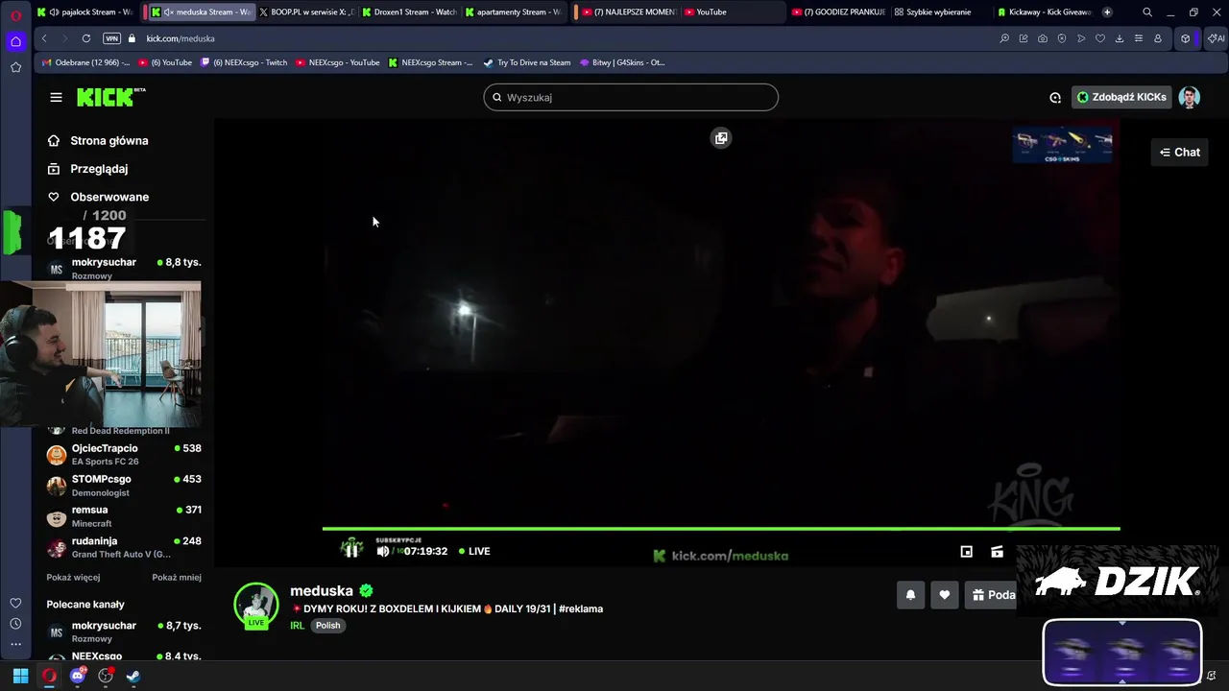The height and width of the screenshot is (691, 1229).
Task: Go back with browser back arrow
Action: pyautogui.click(x=44, y=38)
